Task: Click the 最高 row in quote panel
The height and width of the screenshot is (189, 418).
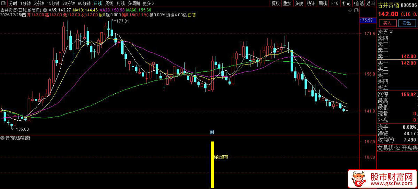Action: (397, 101)
